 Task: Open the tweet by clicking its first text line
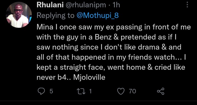click(114, 27)
